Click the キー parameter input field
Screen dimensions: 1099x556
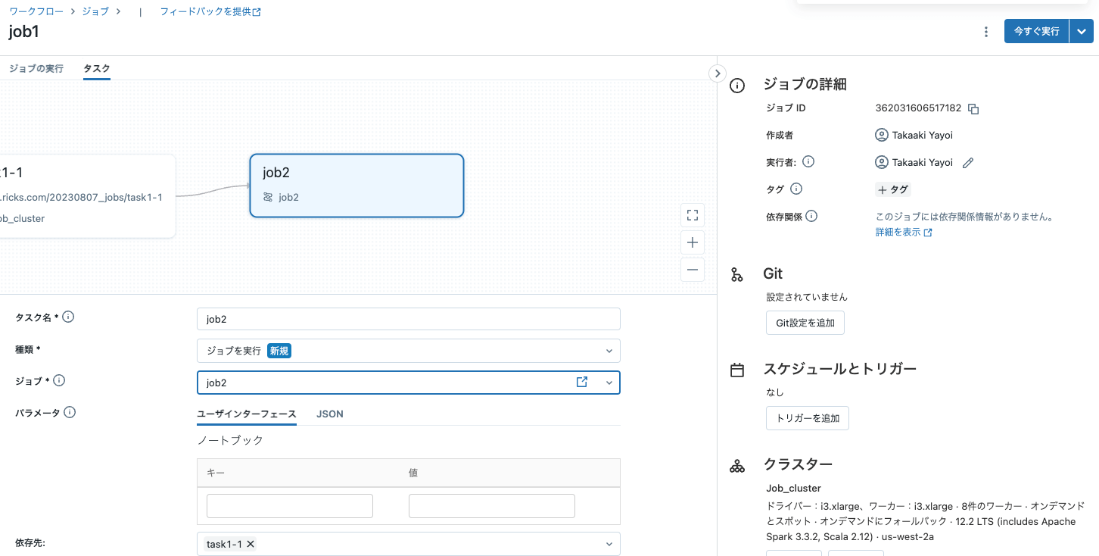coord(290,506)
